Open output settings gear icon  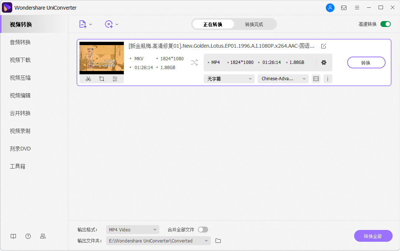(x=324, y=62)
